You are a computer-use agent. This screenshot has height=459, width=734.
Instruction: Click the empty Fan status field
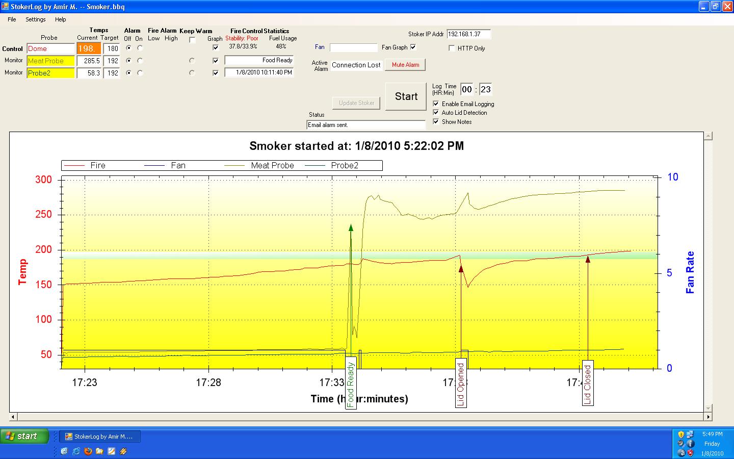(x=353, y=47)
